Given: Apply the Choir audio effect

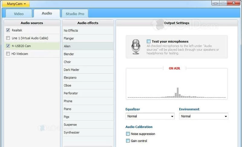Looking at the screenshot, I should click(x=67, y=62).
